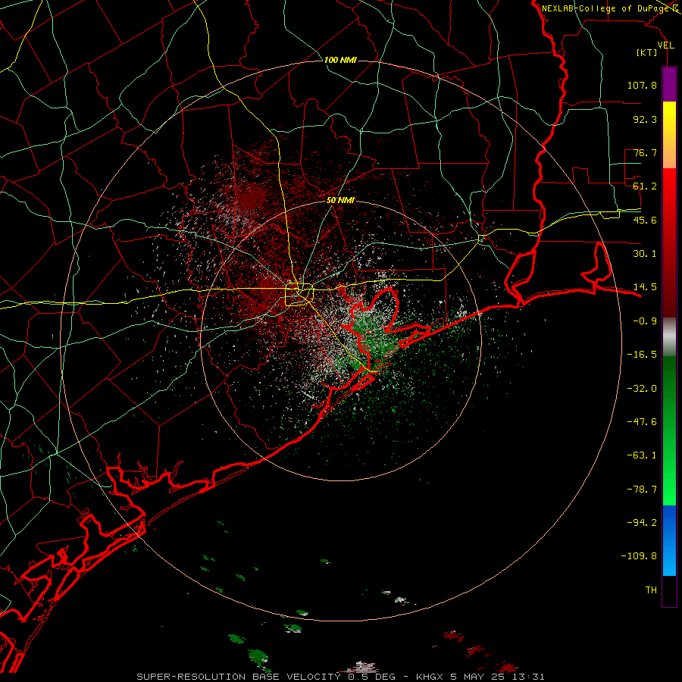Click the 45.6 legend value
Viewport: 682px width, 682px height.
click(645, 220)
